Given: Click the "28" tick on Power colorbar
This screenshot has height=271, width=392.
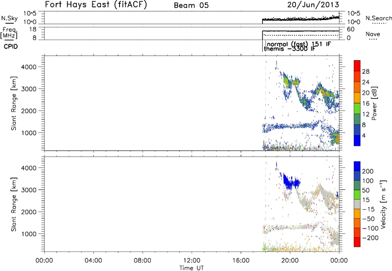Looking at the screenshot, I should (366, 71).
